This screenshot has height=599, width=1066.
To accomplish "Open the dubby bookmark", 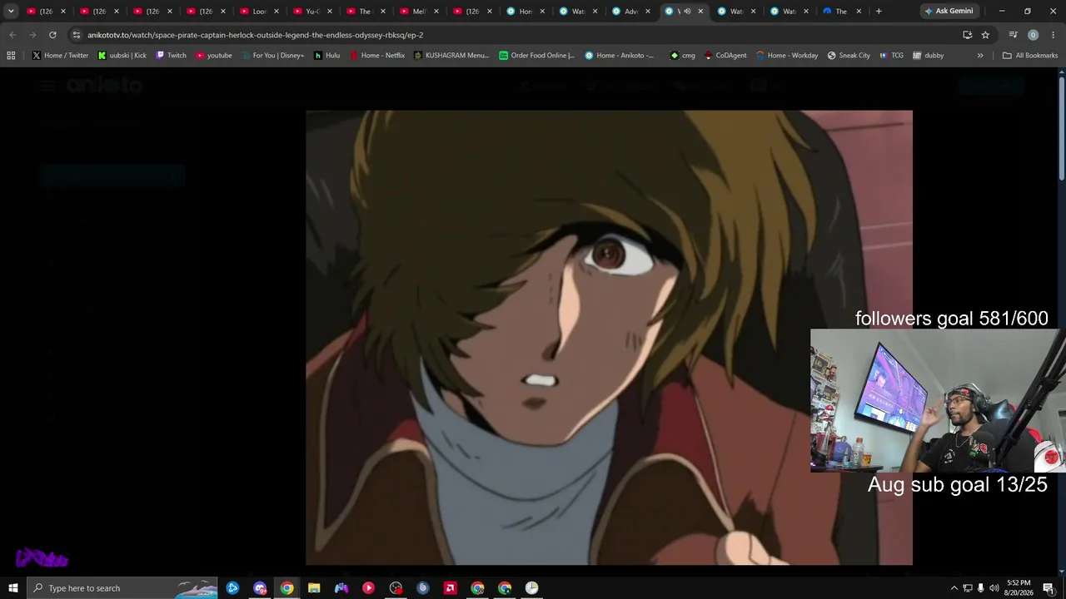I will [x=929, y=56].
